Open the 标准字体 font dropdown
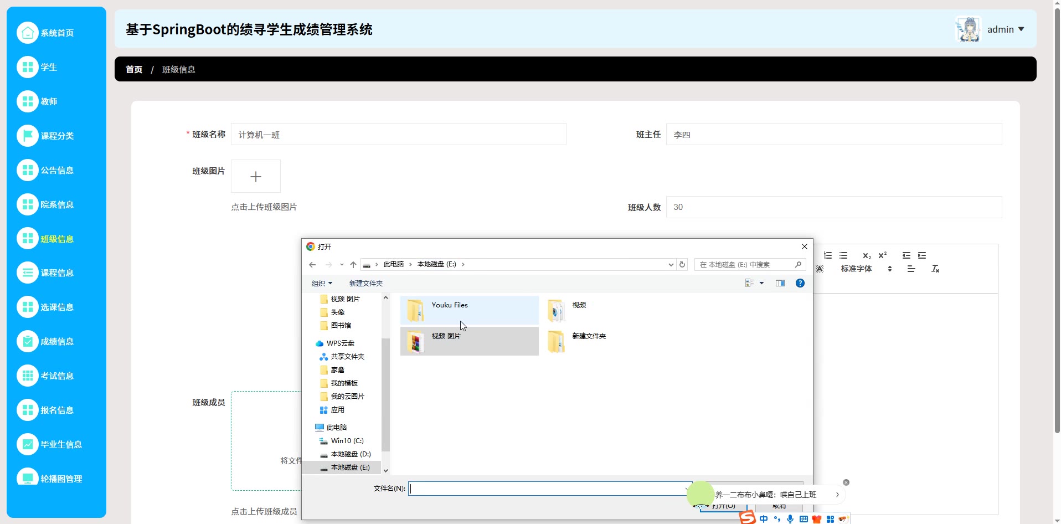1061x524 pixels. pos(866,269)
